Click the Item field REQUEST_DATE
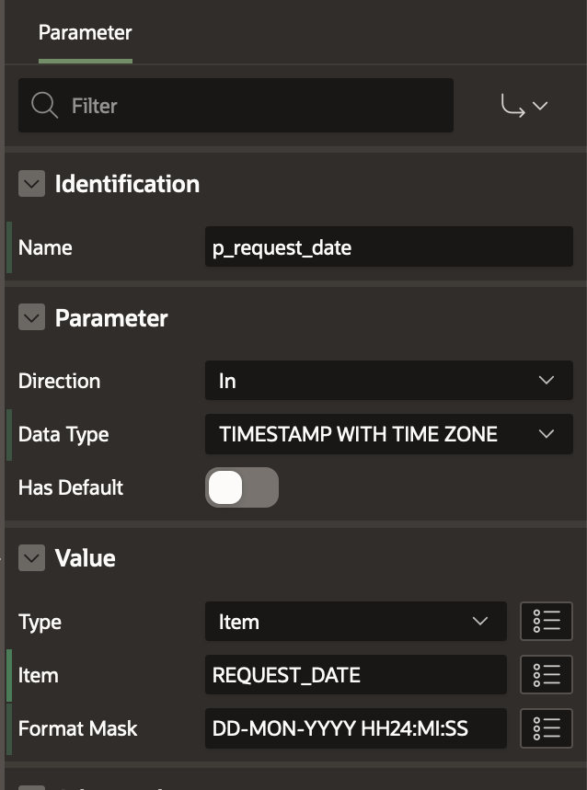The width and height of the screenshot is (587, 790). pos(355,675)
